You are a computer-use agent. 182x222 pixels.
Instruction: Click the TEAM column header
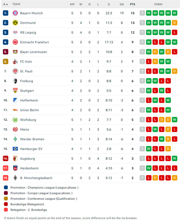click(16, 4)
